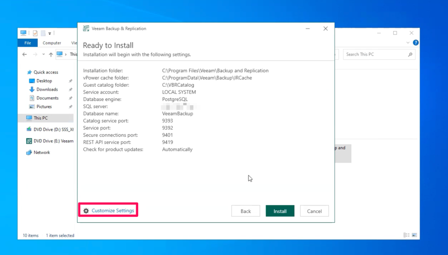Viewport: 448px width, 255px height.
Task: Focus the Search This PC field
Action: tap(379, 54)
